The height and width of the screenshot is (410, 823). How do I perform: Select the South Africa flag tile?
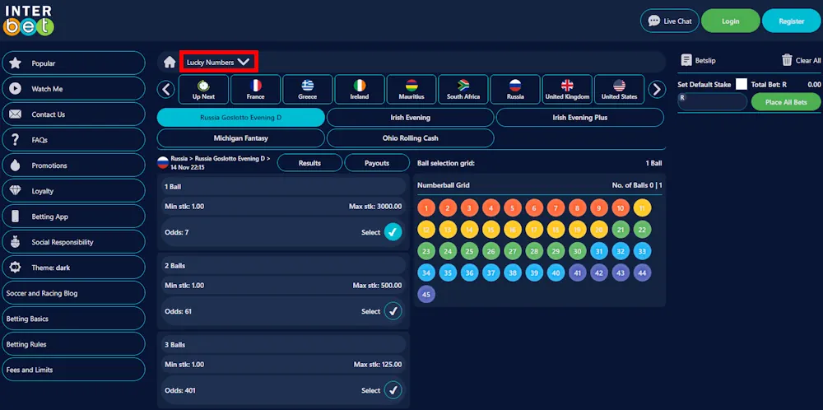tap(463, 89)
